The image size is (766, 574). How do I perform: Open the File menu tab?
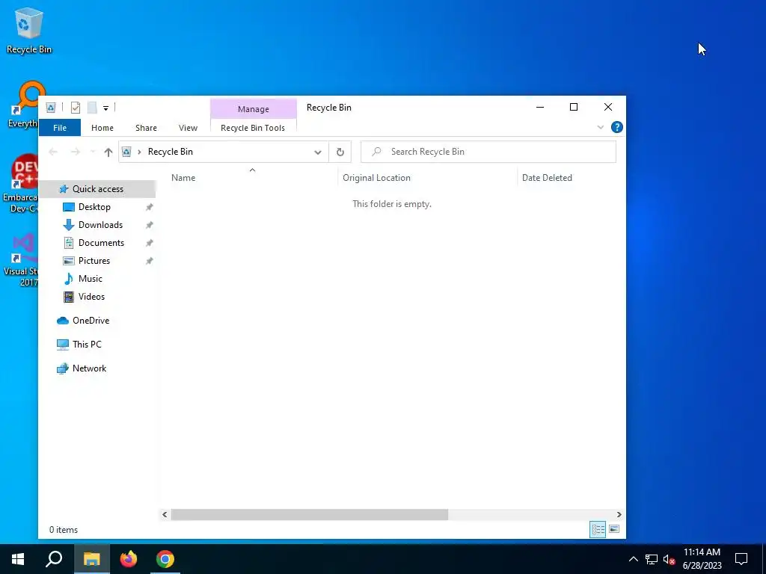[60, 128]
